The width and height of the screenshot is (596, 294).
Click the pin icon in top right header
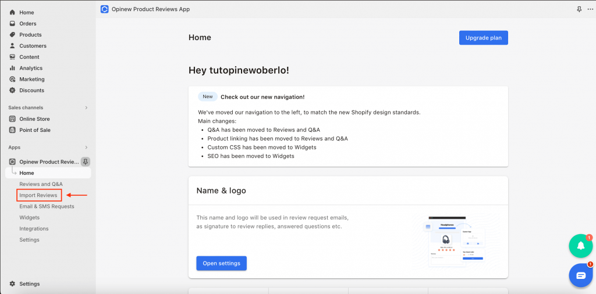click(x=579, y=9)
